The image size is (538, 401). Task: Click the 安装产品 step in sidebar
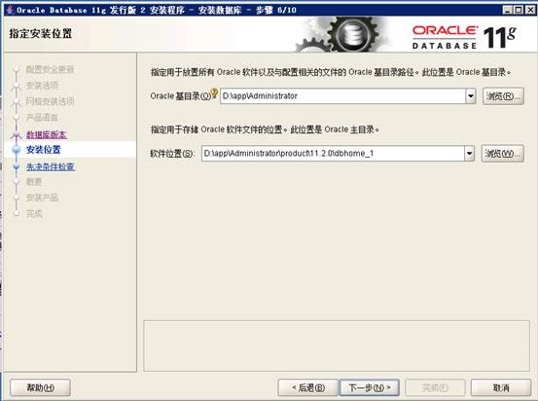pyautogui.click(x=42, y=198)
